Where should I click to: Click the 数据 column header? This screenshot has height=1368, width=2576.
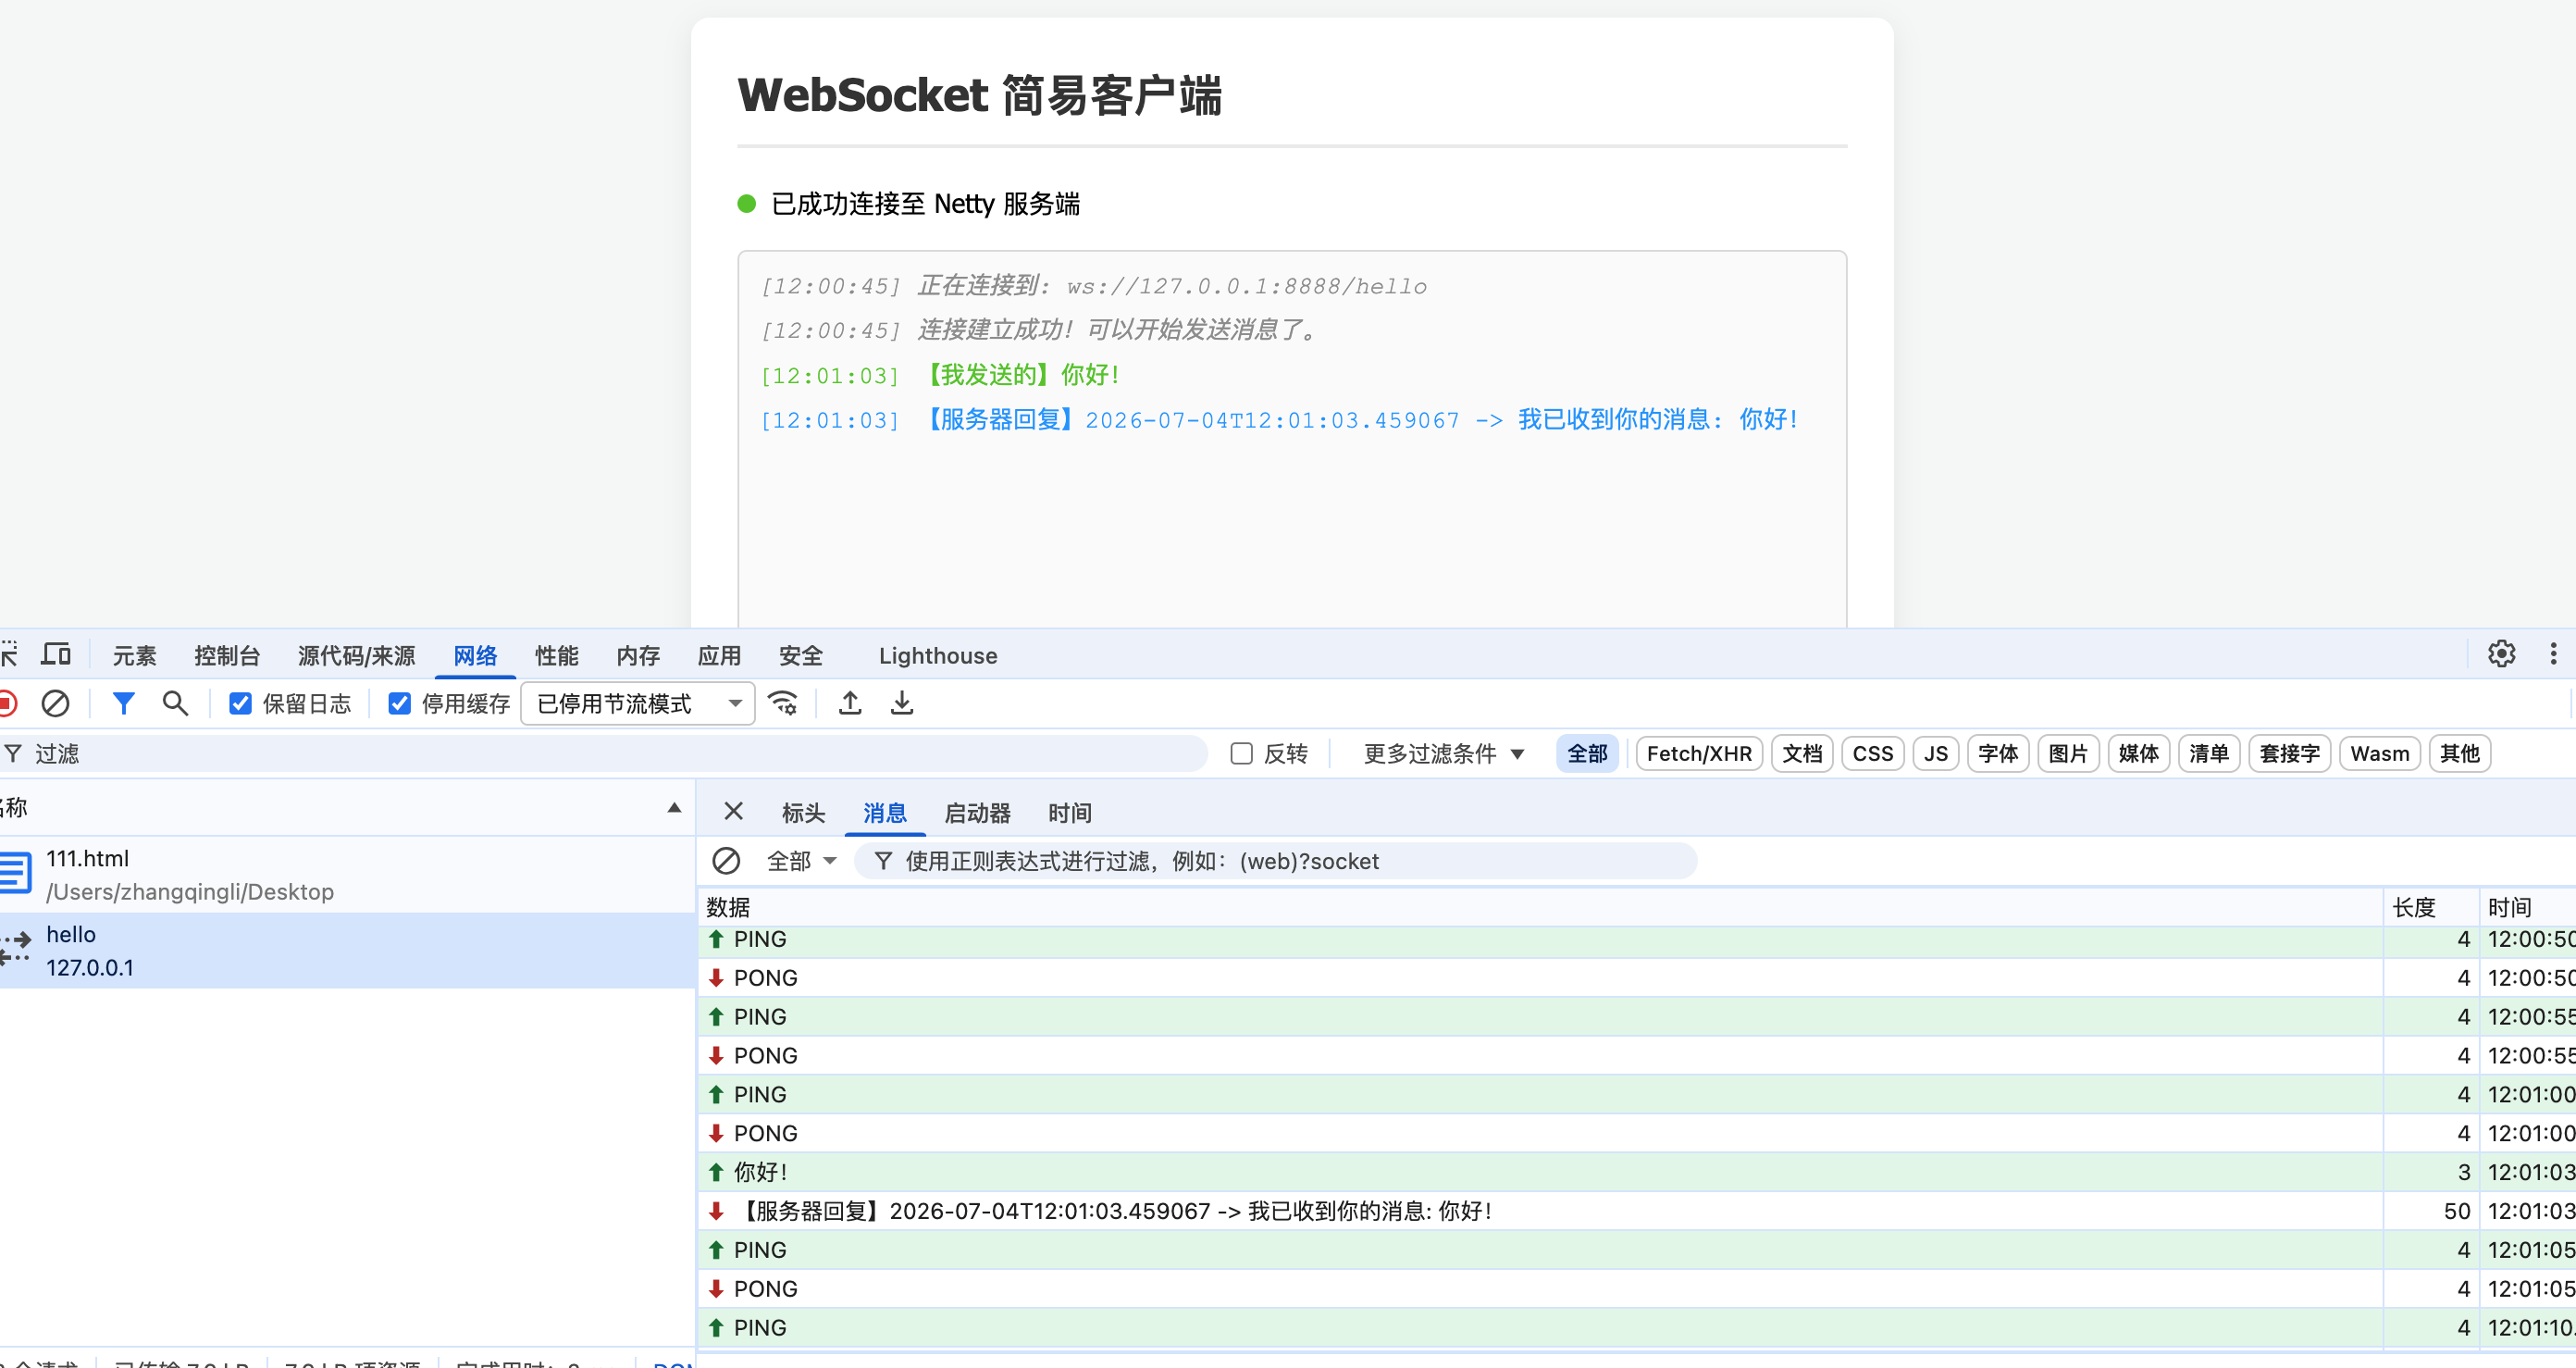[x=1540, y=907]
